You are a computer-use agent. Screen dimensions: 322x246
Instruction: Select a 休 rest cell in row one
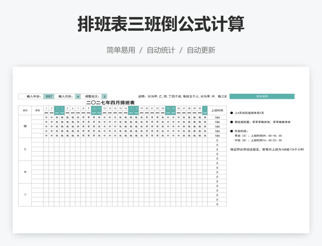(x=57, y=117)
